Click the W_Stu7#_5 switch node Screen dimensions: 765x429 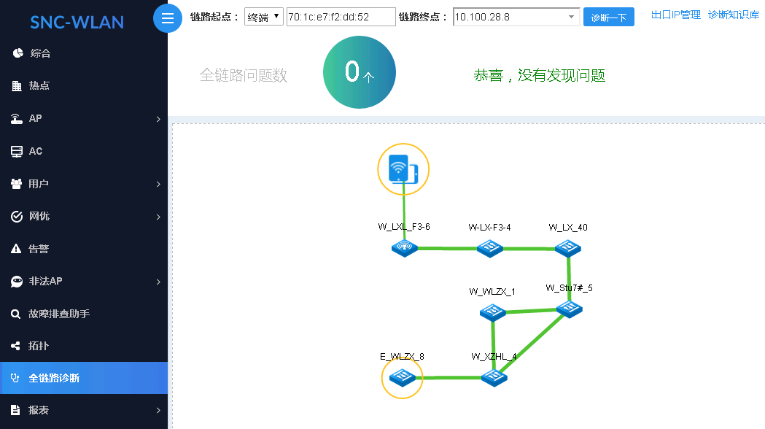pyautogui.click(x=570, y=309)
